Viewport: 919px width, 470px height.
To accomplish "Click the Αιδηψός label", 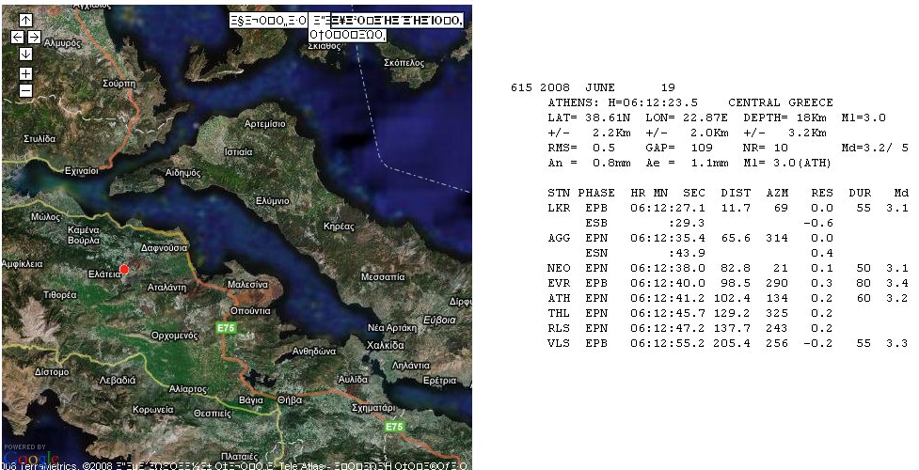I will click(x=182, y=173).
